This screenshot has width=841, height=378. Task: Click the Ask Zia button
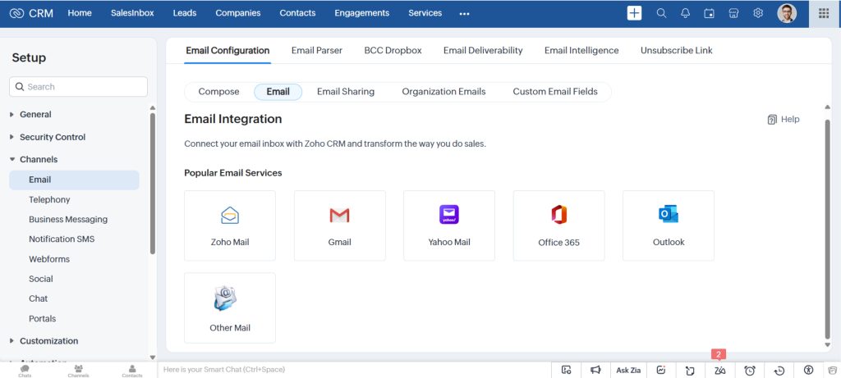[628, 370]
